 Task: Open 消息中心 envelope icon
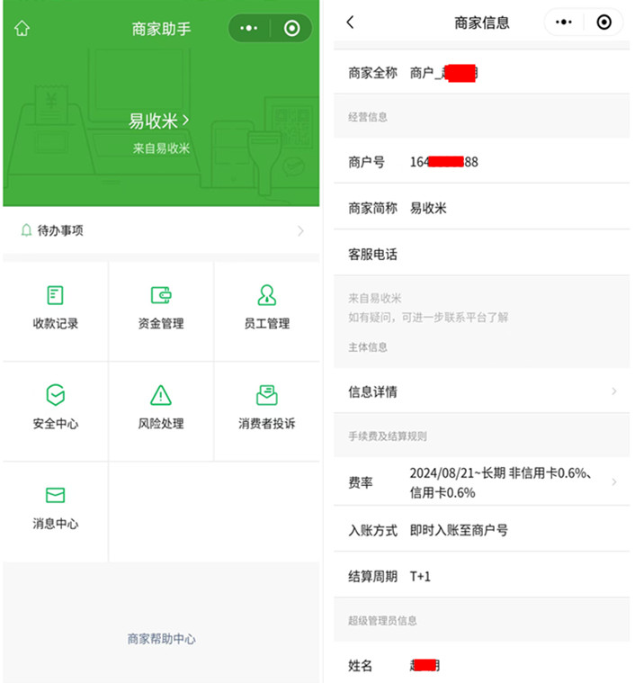[x=56, y=495]
